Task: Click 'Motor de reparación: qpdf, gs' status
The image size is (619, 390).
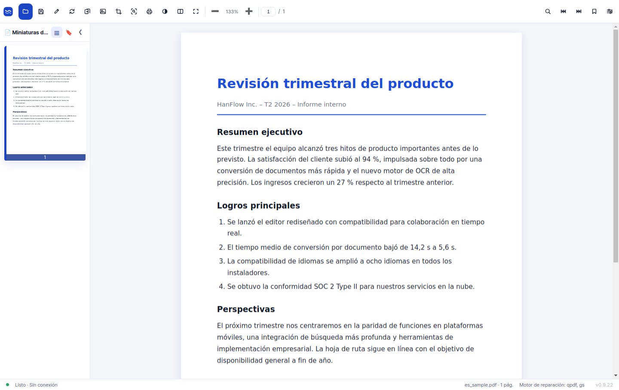Action: pos(552,385)
